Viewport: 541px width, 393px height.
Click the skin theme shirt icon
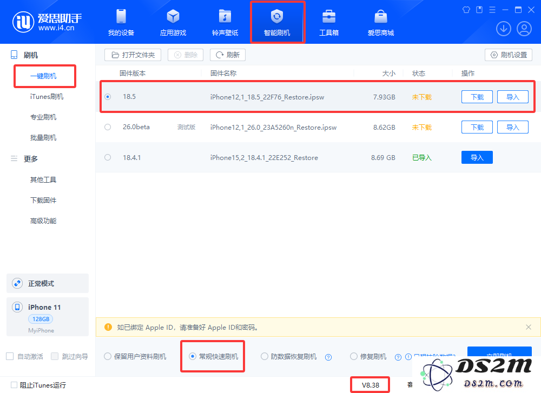[466, 10]
